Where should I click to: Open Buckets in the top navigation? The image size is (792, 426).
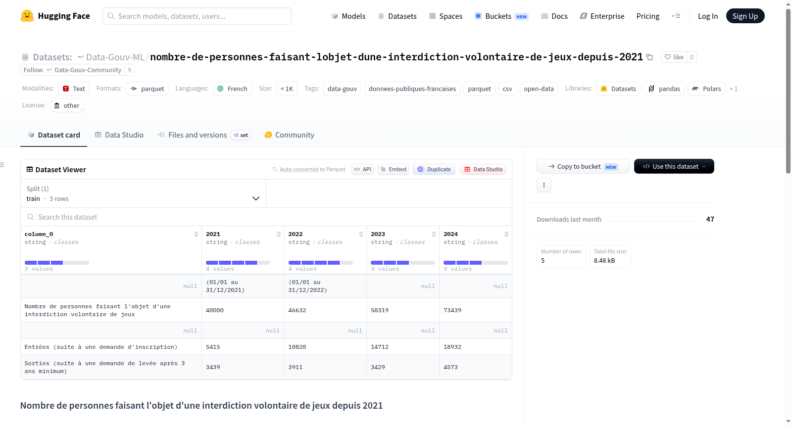click(501, 16)
